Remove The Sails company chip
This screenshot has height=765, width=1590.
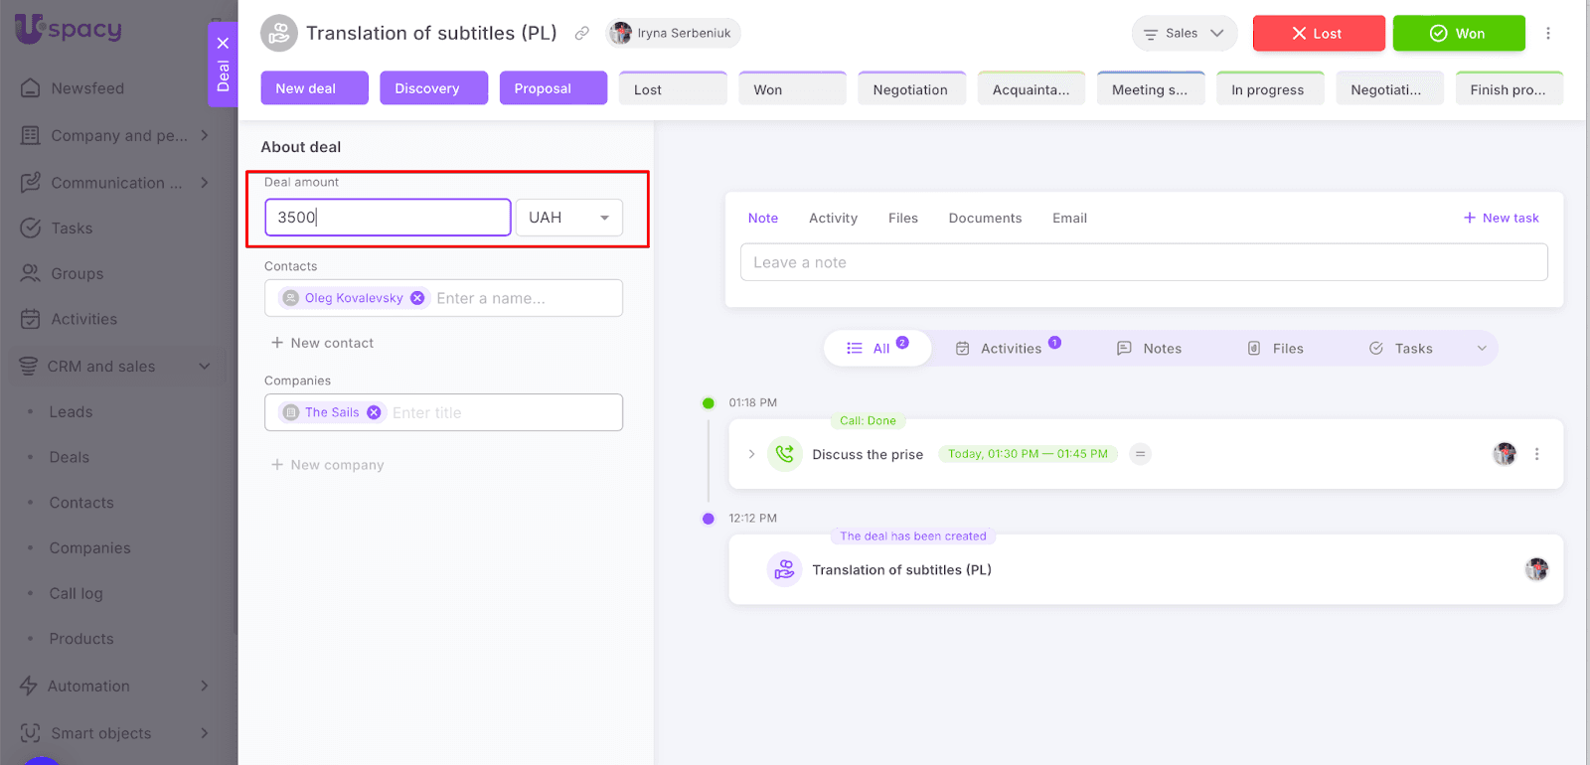[374, 412]
